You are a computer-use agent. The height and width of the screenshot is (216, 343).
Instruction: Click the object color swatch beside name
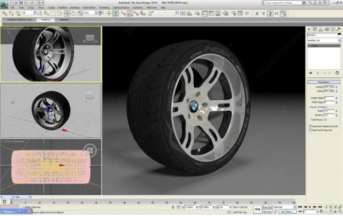point(339,34)
